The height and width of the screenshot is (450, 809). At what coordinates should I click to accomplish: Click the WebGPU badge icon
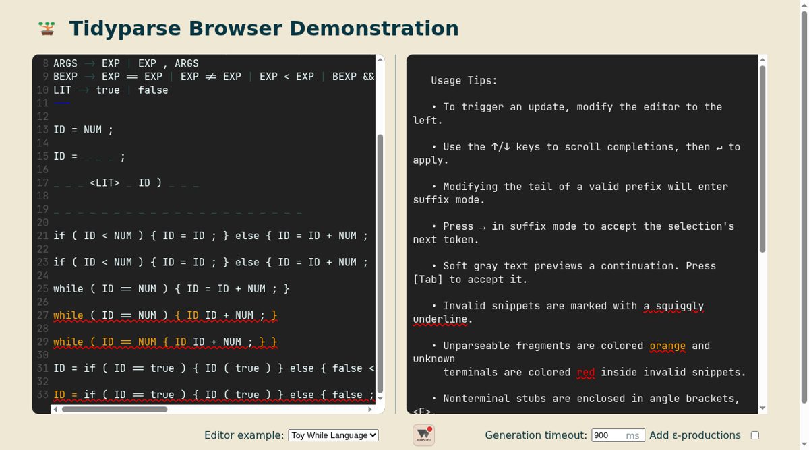pyautogui.click(x=423, y=435)
